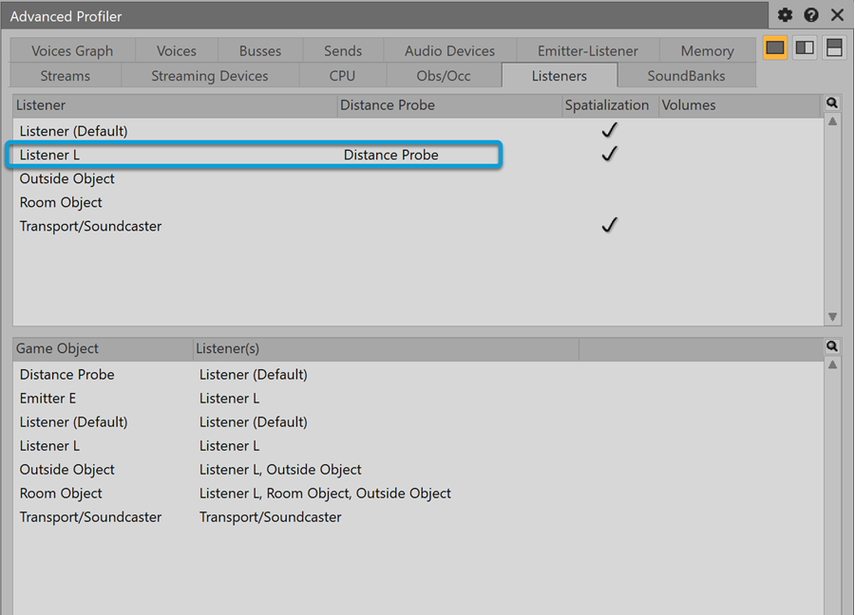855x615 pixels.
Task: Select the single-panel layout icon
Action: (x=775, y=48)
